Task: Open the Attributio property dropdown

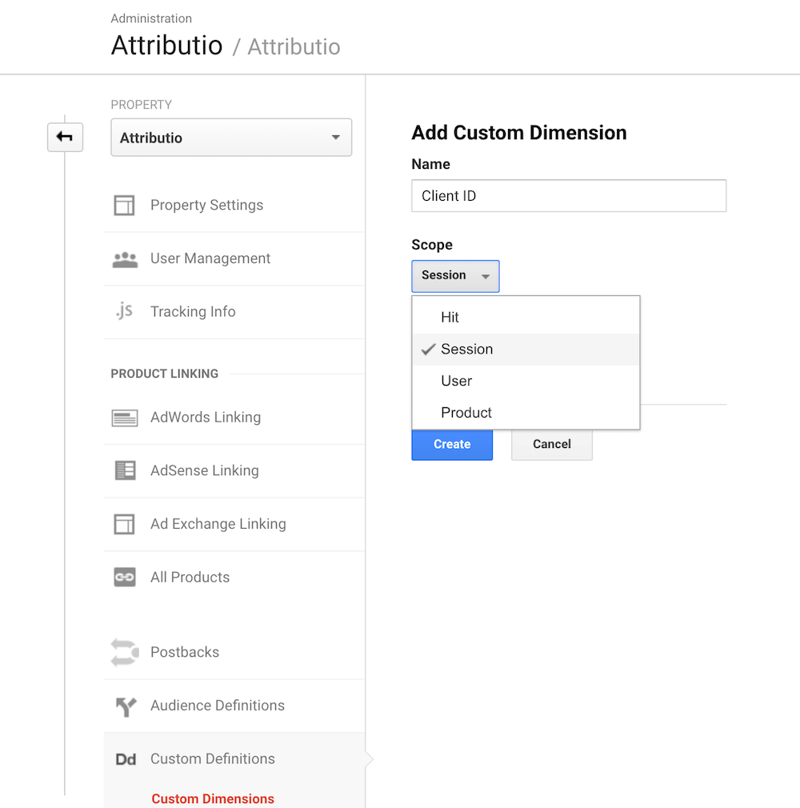Action: pyautogui.click(x=231, y=138)
